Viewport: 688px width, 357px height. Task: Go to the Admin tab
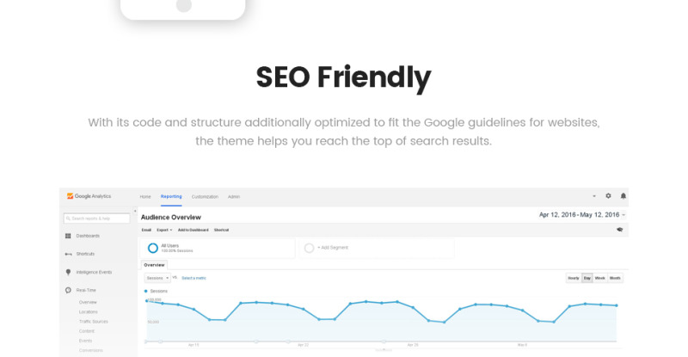click(234, 197)
